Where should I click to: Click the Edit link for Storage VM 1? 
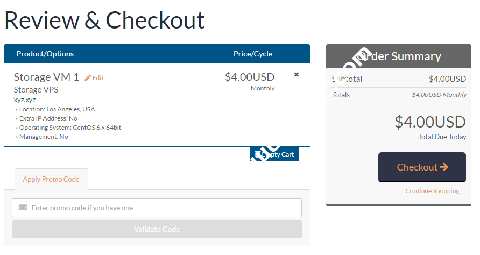pyautogui.click(x=98, y=78)
